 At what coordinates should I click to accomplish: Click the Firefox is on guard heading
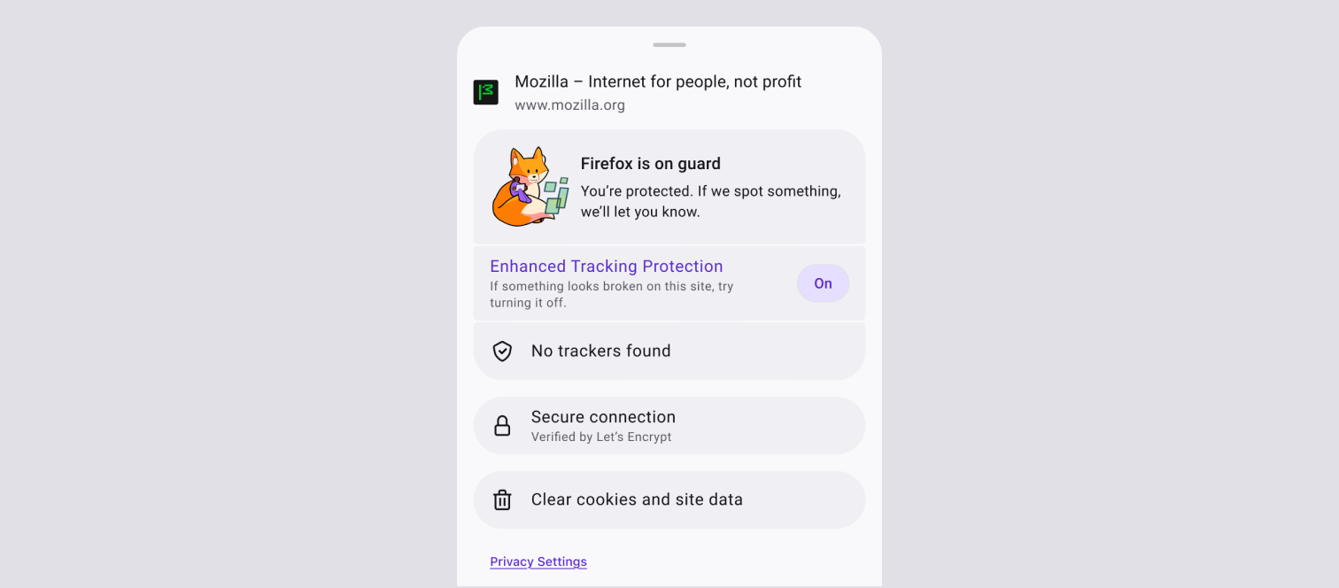point(651,164)
